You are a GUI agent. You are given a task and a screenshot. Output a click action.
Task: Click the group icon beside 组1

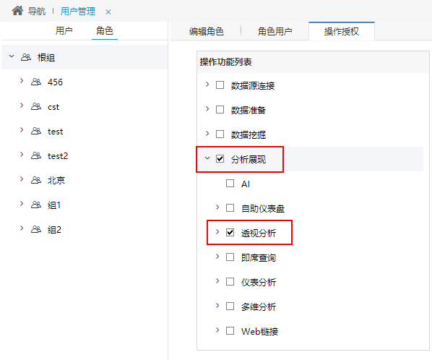click(36, 205)
